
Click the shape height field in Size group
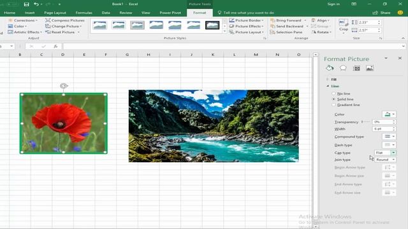[367, 23]
